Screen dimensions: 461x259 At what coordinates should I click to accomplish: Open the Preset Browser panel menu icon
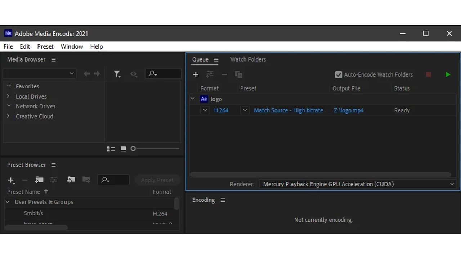point(53,165)
